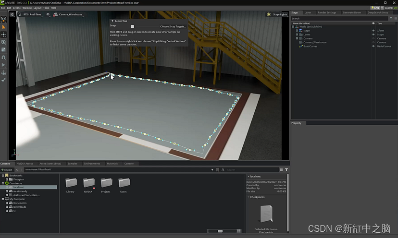Open the Stage panel options menu icon
This screenshot has width=398, height=238.
[396, 18]
